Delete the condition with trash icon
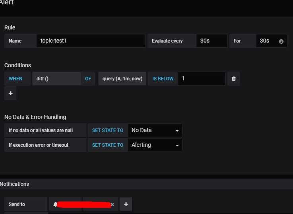293x214 pixels. tap(234, 79)
